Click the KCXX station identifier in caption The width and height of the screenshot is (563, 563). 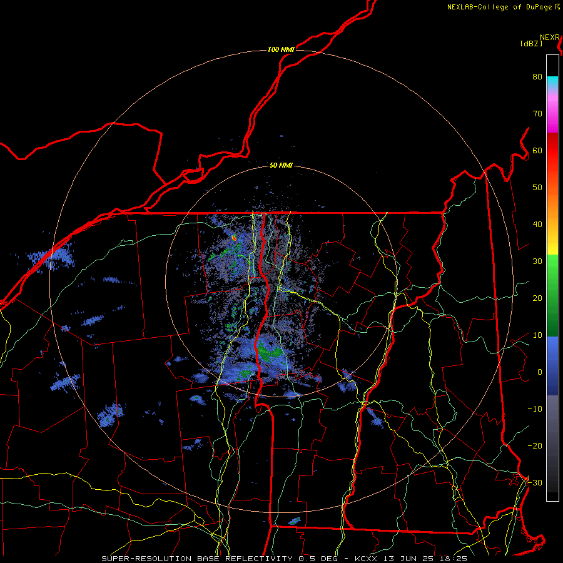pos(366,559)
